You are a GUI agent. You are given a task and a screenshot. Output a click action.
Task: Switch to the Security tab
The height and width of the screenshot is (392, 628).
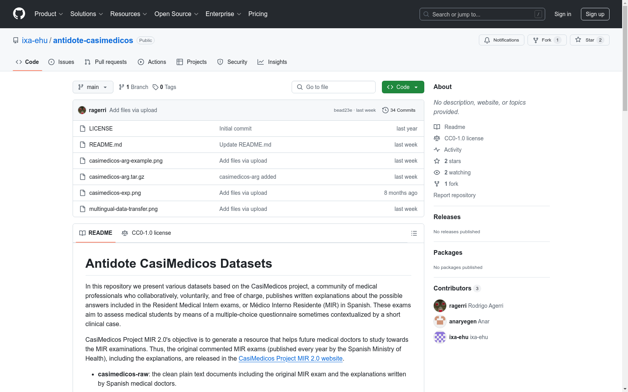pos(232,62)
